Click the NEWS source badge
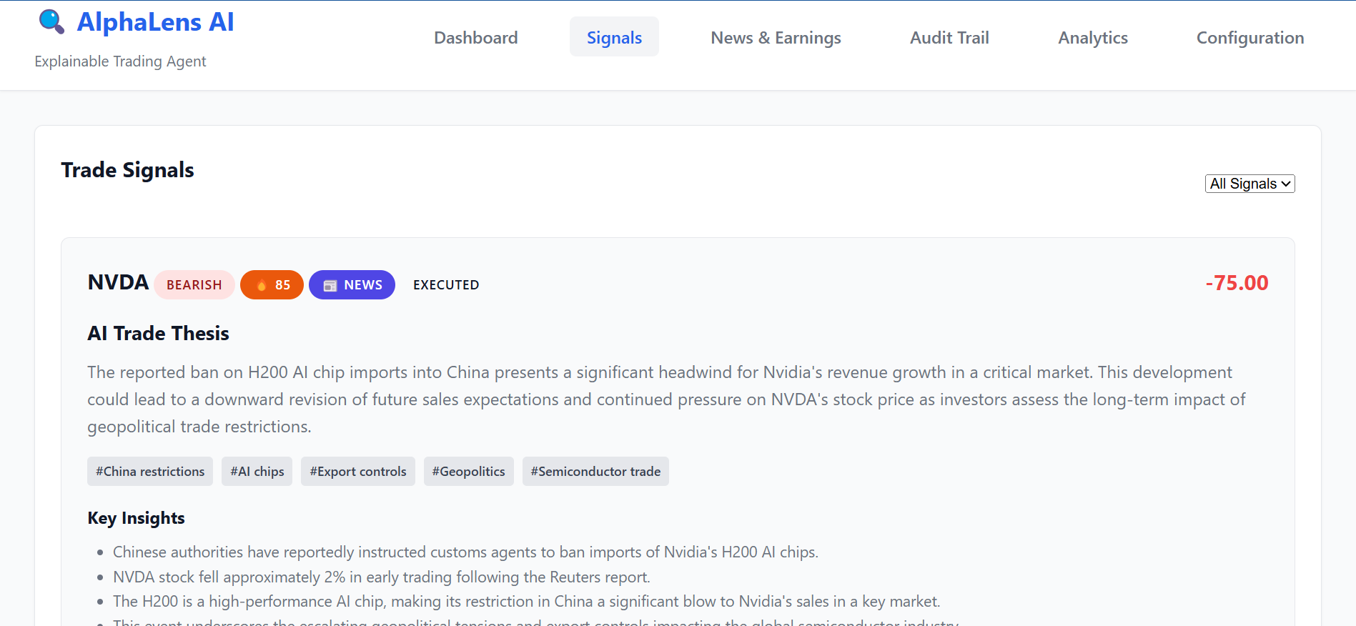1356x626 pixels. (352, 285)
